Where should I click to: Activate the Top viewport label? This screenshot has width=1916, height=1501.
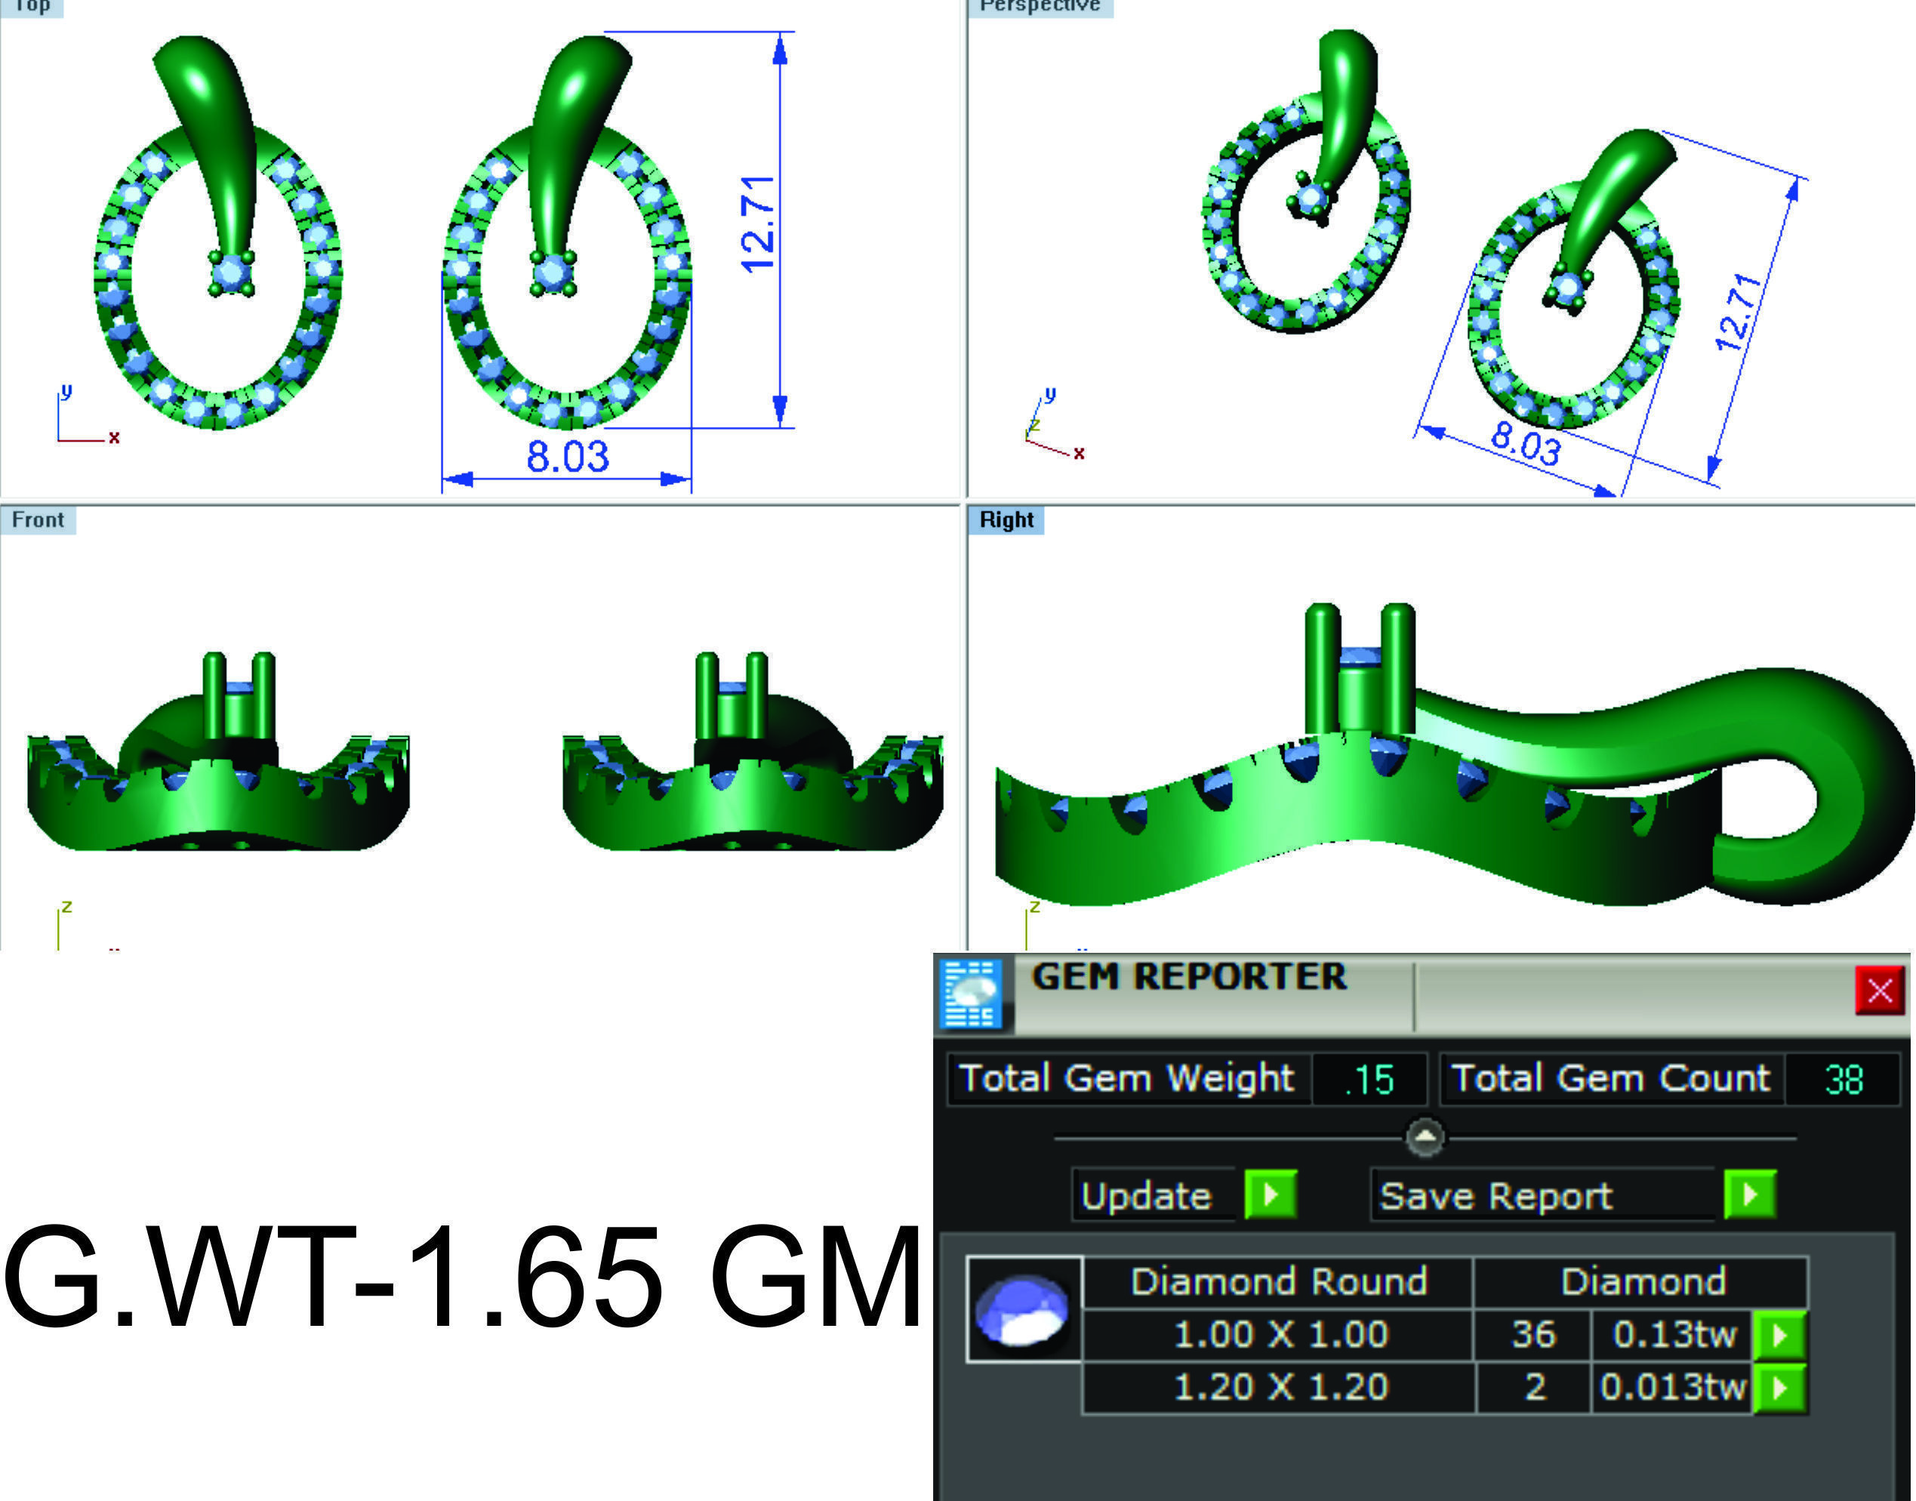(32, 7)
